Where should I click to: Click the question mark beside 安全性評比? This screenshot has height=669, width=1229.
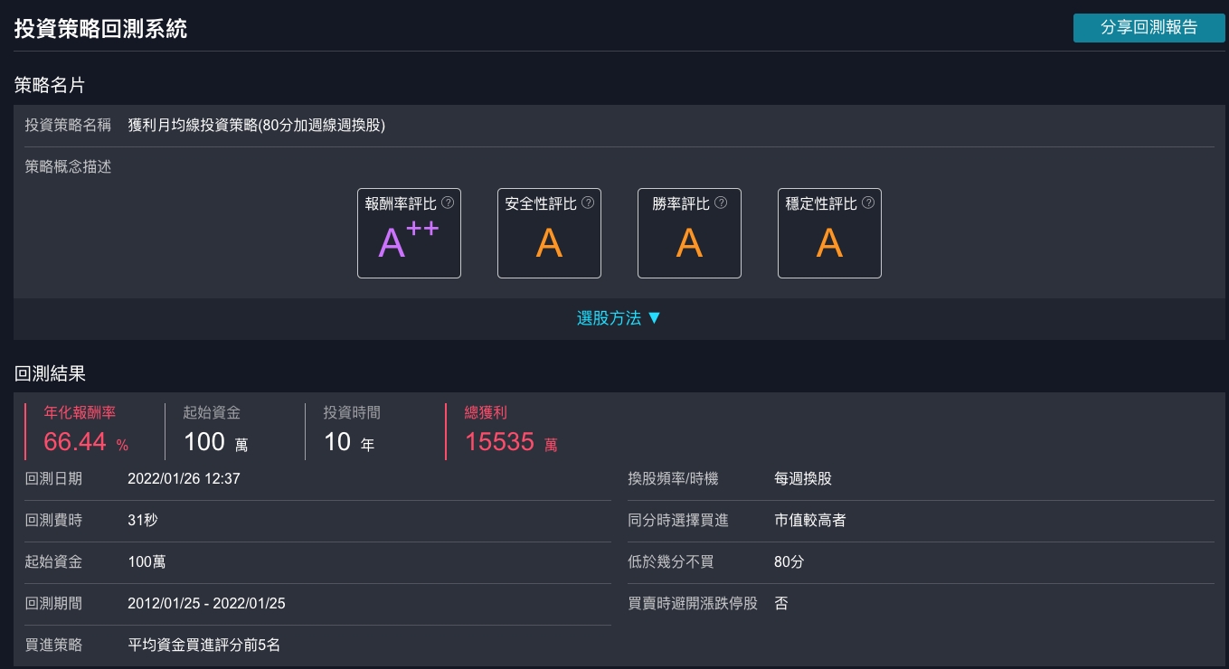[x=588, y=203]
